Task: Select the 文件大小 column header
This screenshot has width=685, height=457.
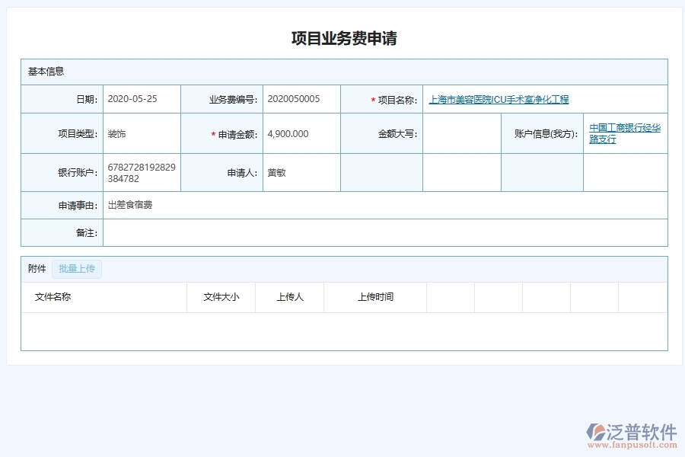Action: [x=221, y=297]
